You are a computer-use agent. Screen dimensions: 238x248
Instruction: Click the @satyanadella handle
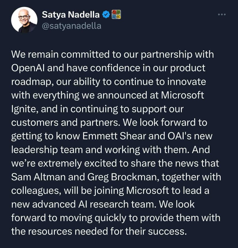coord(72,26)
